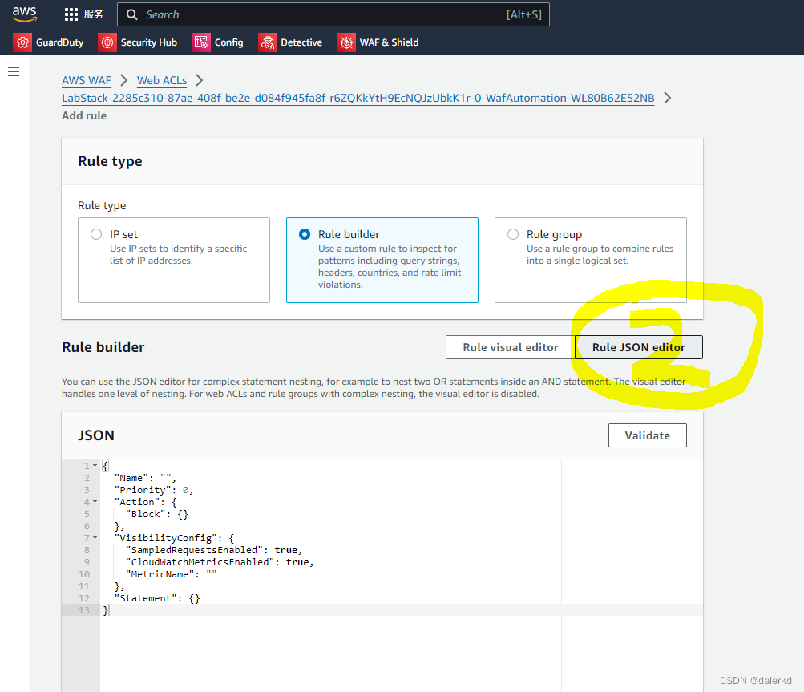Collapse the Action block fold arrow
The image size is (804, 692).
95,502
